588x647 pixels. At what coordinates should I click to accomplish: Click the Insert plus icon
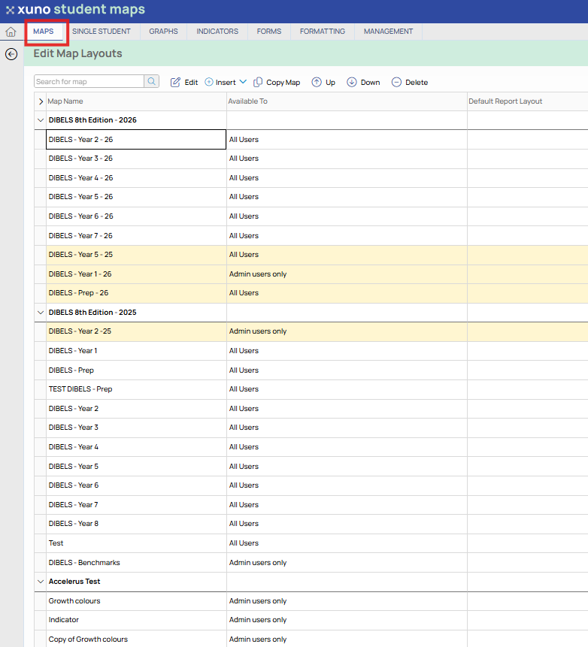point(209,82)
